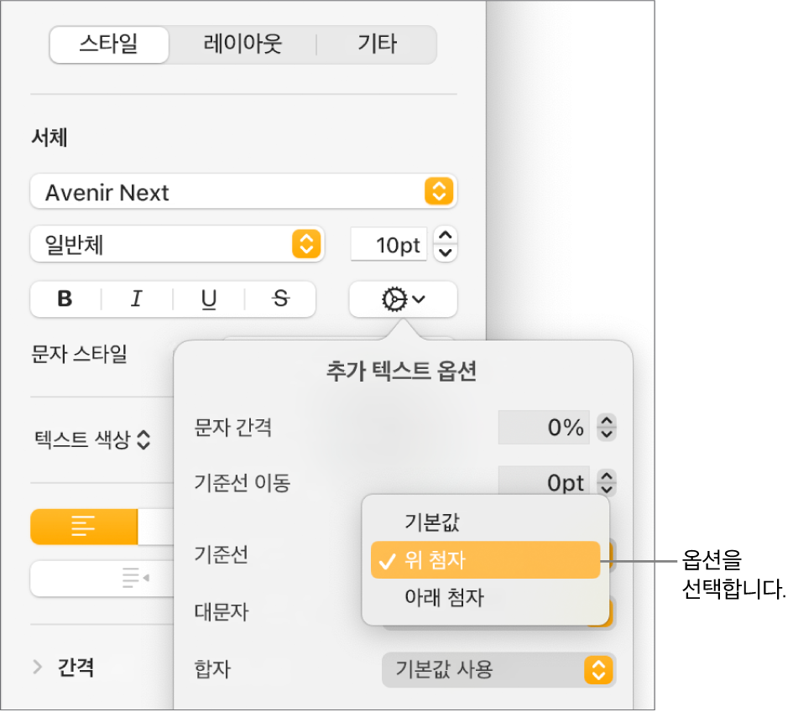793x712 pixels.
Task: Decrease font size with down stepper arrow
Action: [x=445, y=252]
